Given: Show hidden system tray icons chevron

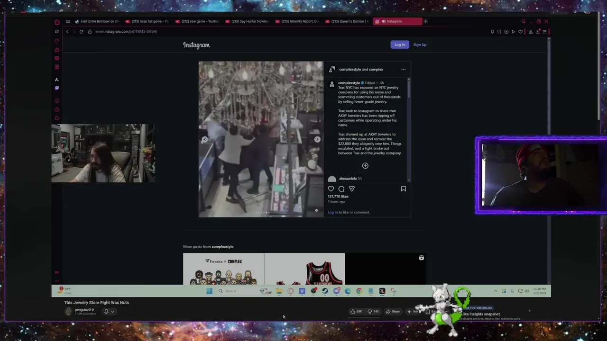Looking at the screenshot, I should [x=496, y=291].
